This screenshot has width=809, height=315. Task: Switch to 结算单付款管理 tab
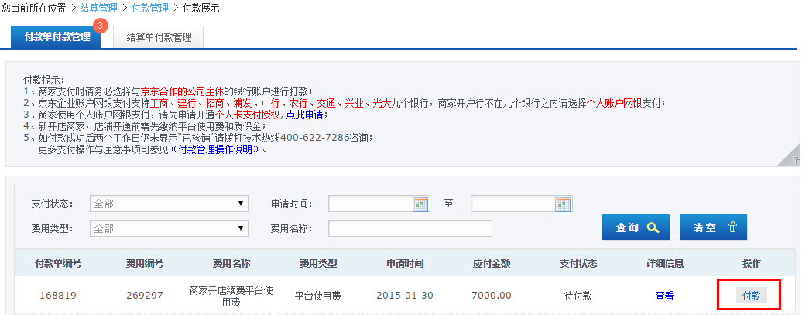(158, 36)
